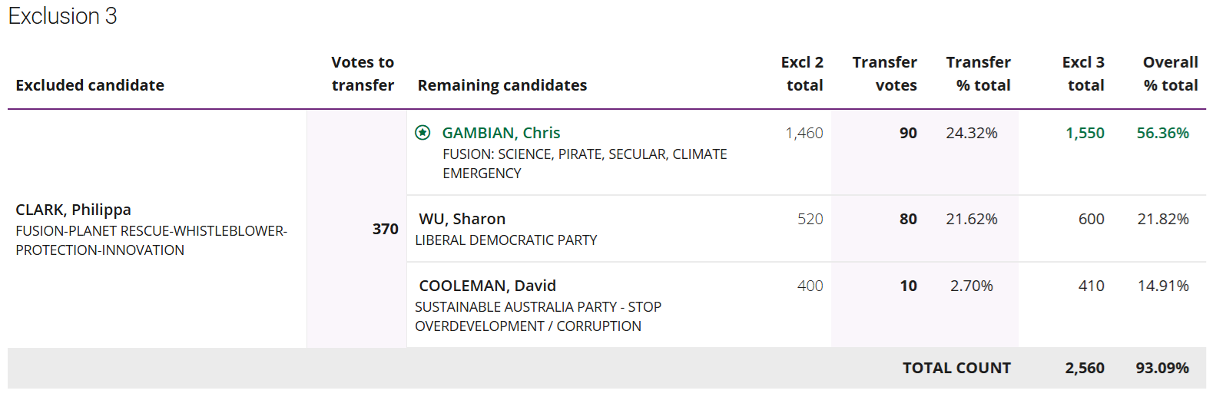Click the 370 votes to transfer value
Image resolution: width=1226 pixels, height=397 pixels.
click(385, 229)
